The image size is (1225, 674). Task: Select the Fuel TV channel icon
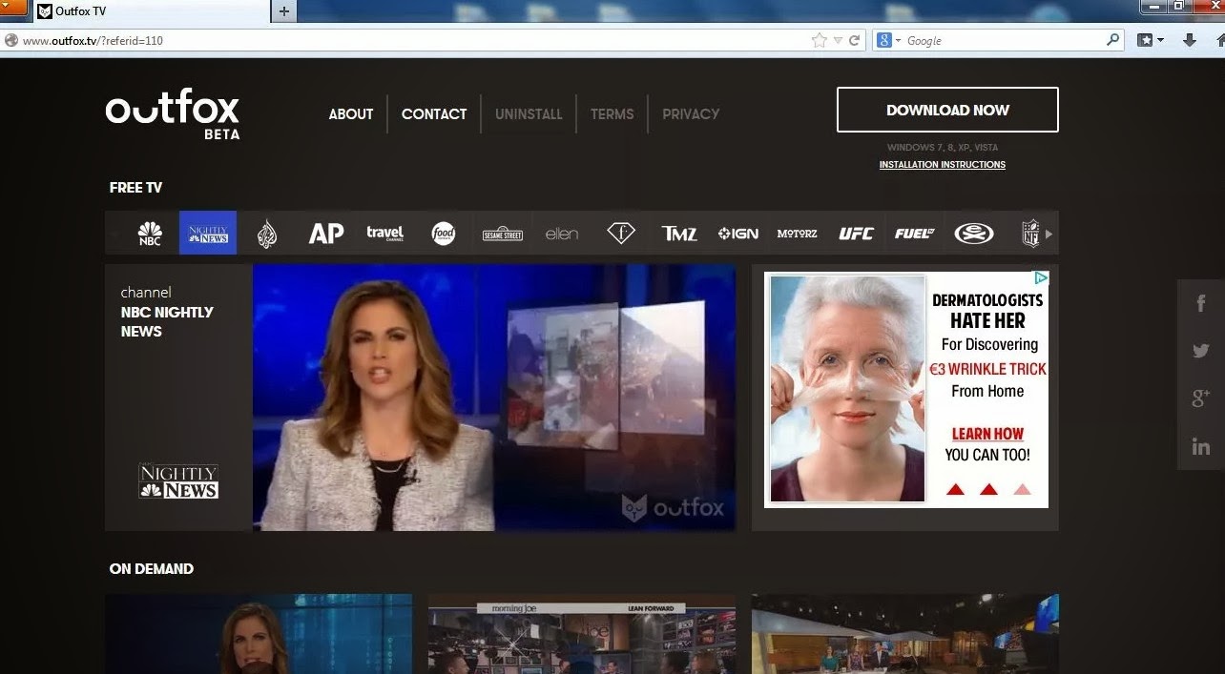(x=915, y=234)
